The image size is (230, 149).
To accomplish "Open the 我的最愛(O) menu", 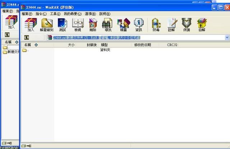I will [x=73, y=14].
